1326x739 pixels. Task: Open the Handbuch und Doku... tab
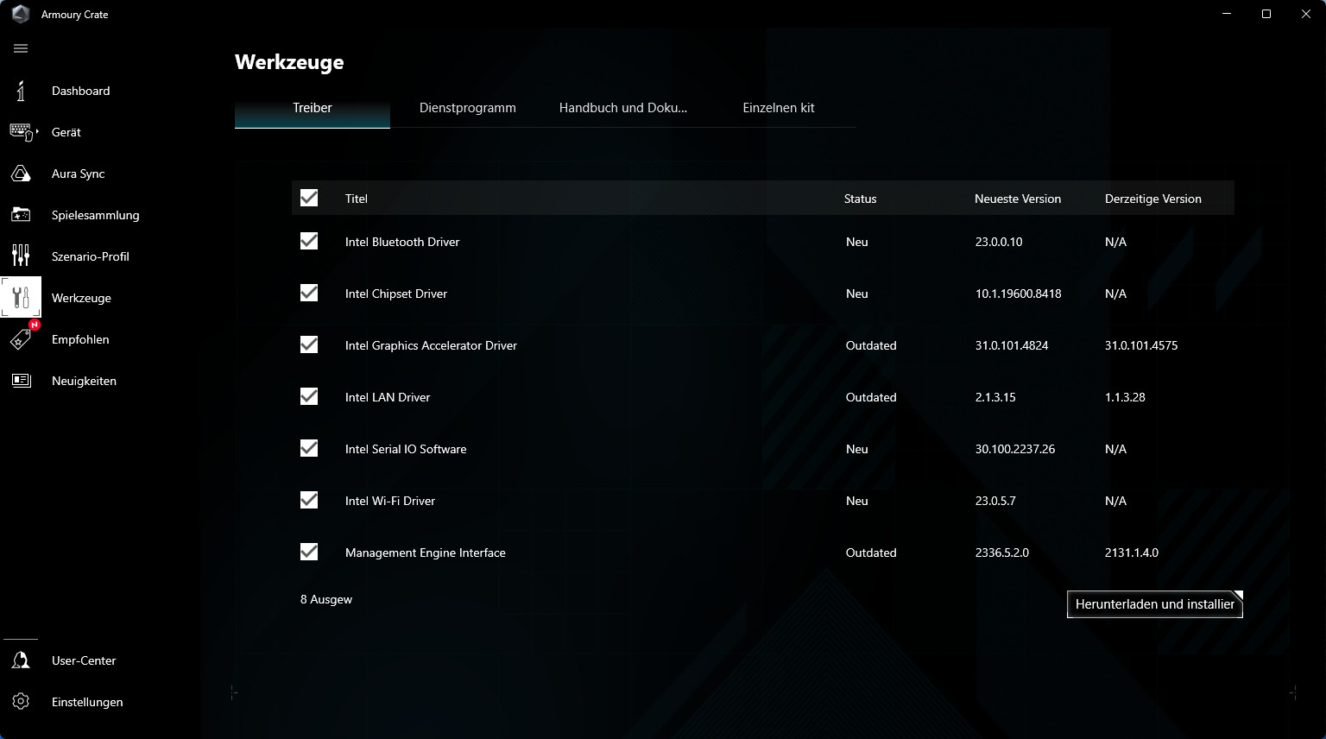point(622,108)
